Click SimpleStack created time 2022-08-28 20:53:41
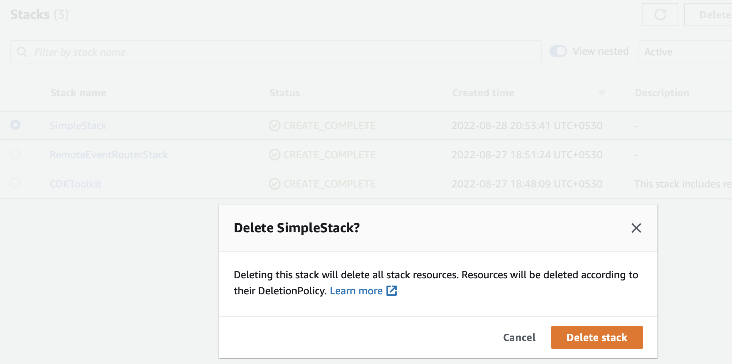 tap(527, 125)
